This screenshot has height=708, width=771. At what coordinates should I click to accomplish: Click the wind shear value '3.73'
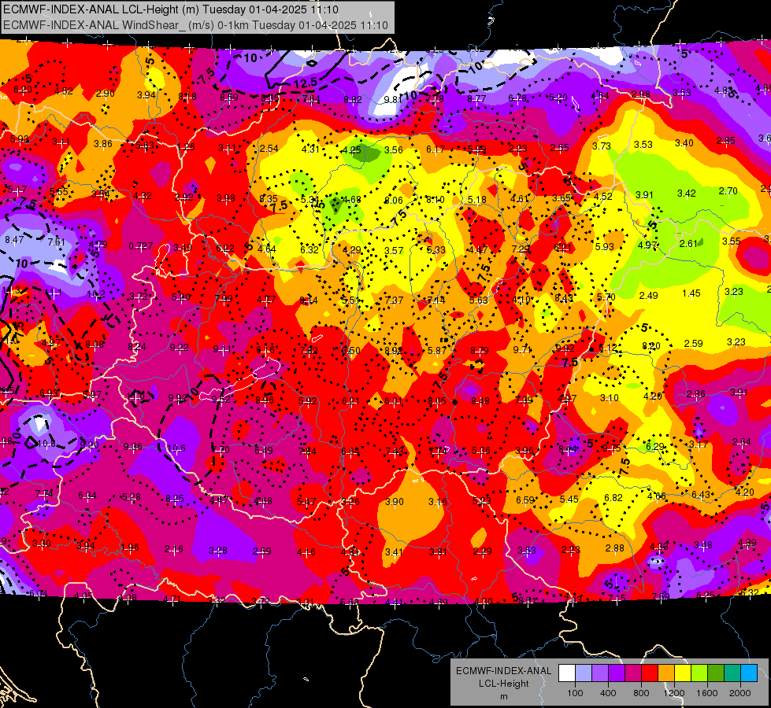pyautogui.click(x=602, y=146)
